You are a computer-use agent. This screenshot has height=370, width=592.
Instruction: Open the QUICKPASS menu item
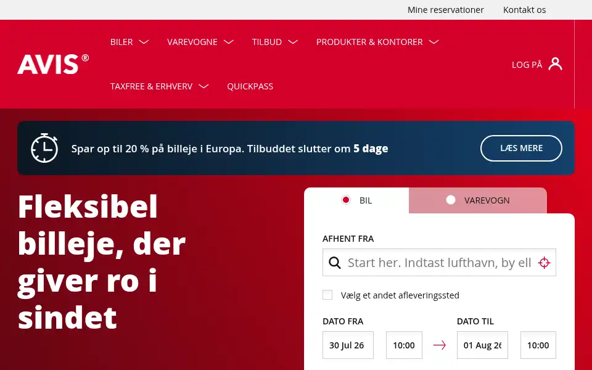click(250, 86)
